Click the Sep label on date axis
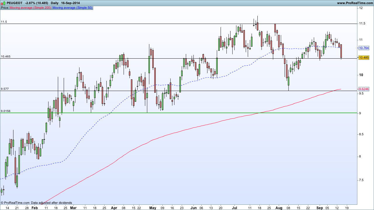 (x=320, y=208)
